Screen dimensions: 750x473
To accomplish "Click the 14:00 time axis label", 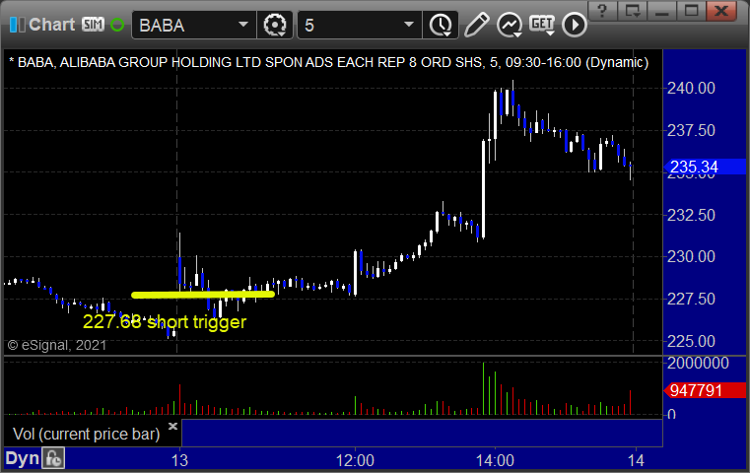I will (495, 460).
